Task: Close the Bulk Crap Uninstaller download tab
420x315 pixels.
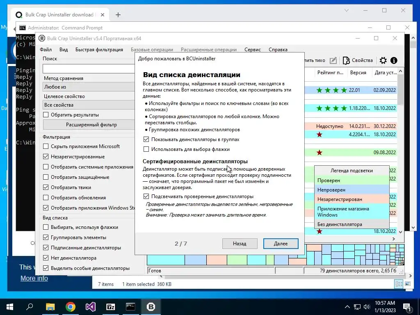Action: (x=102, y=15)
